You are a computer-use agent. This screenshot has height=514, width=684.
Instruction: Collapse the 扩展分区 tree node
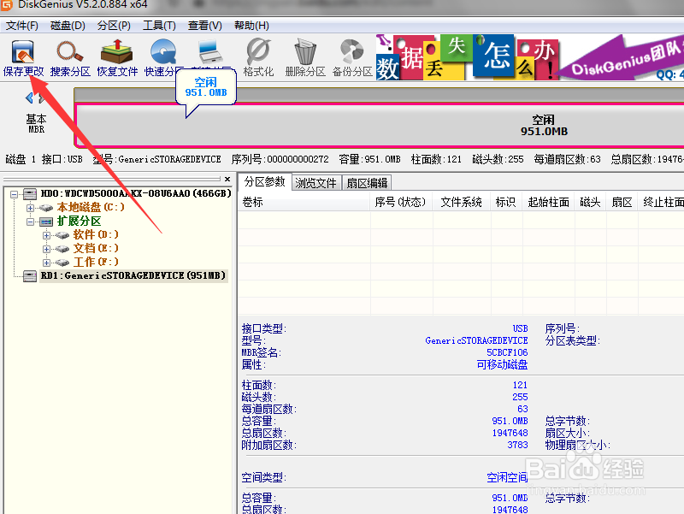pyautogui.click(x=31, y=221)
